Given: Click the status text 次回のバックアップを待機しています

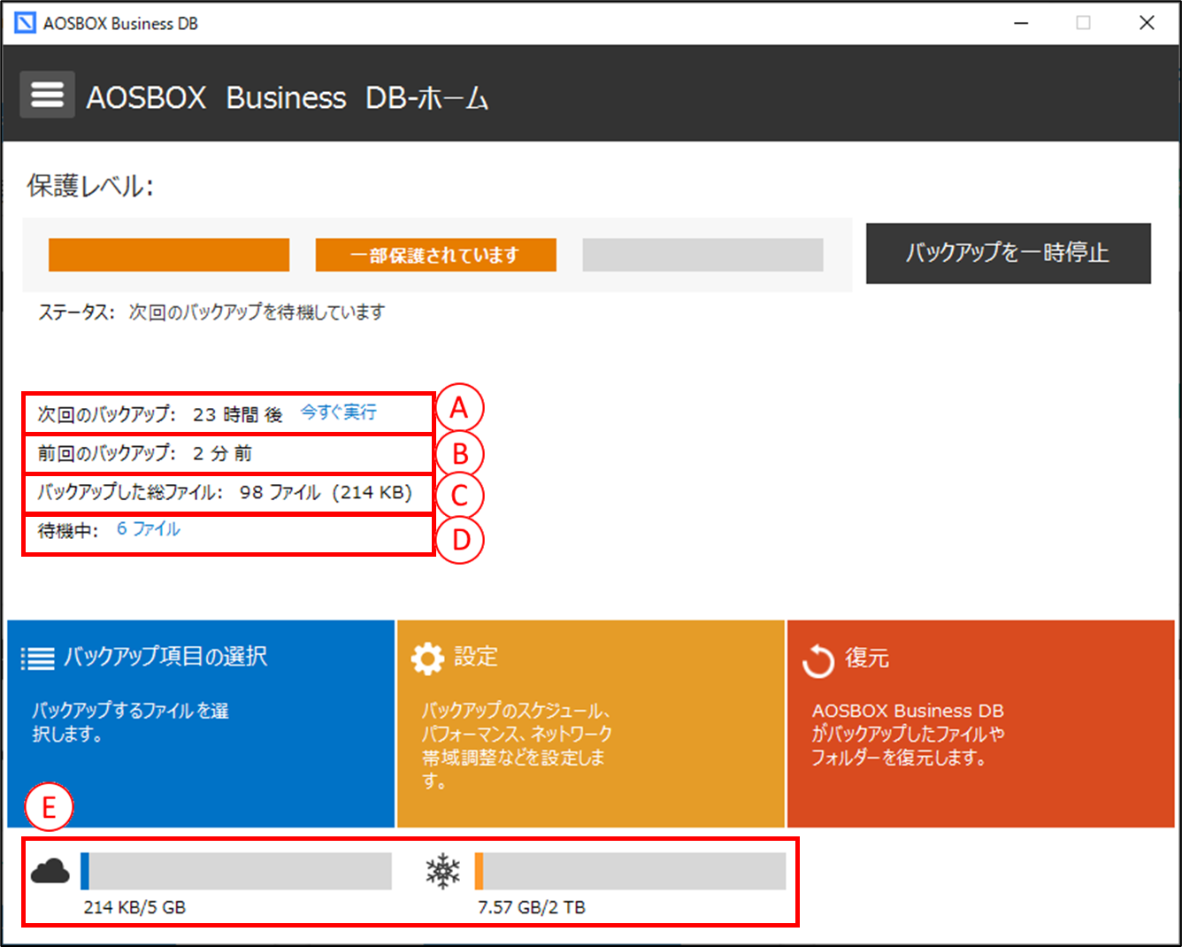Looking at the screenshot, I should pos(257,312).
